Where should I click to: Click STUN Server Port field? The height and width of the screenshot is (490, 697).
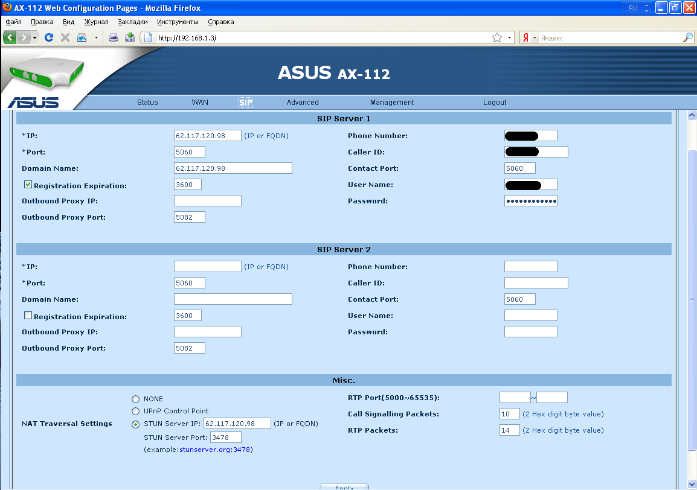pos(226,437)
